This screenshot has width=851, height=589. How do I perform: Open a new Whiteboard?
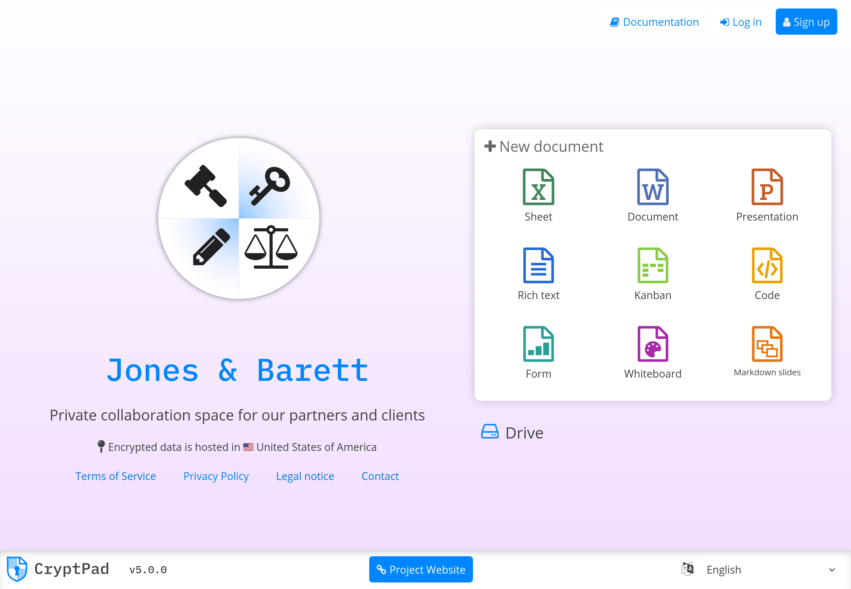tap(652, 352)
